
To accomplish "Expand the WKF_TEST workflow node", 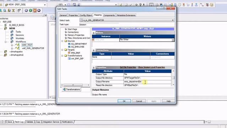I will 12,45.
